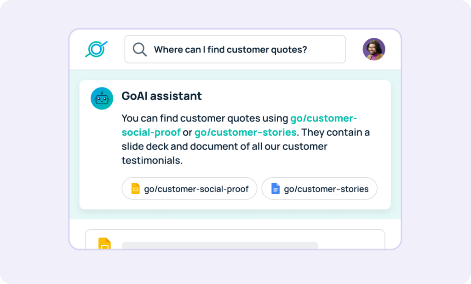Click the label text of the social-proof chip
The height and width of the screenshot is (284, 471).
pos(196,189)
